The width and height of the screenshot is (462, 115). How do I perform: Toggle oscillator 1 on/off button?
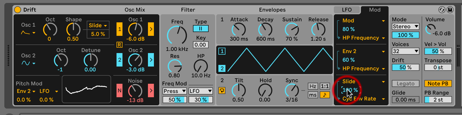coord(119,29)
